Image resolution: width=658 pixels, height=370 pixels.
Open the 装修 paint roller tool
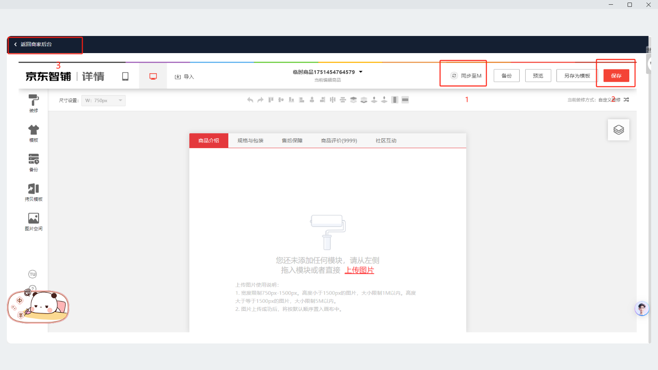click(33, 103)
